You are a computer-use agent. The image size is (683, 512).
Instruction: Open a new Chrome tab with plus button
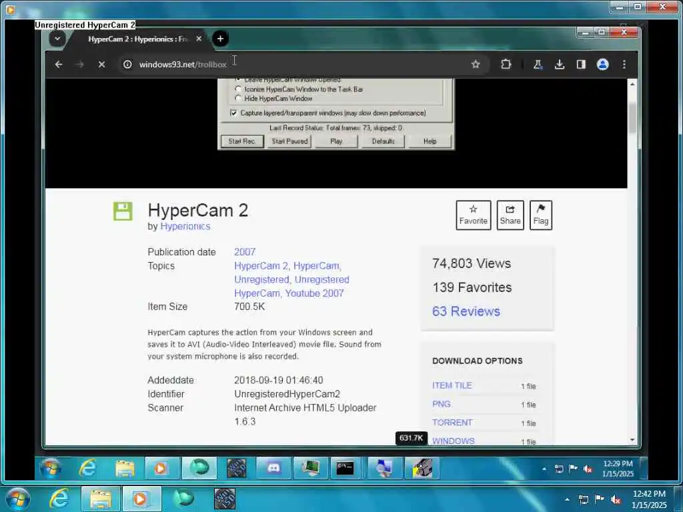coord(220,39)
